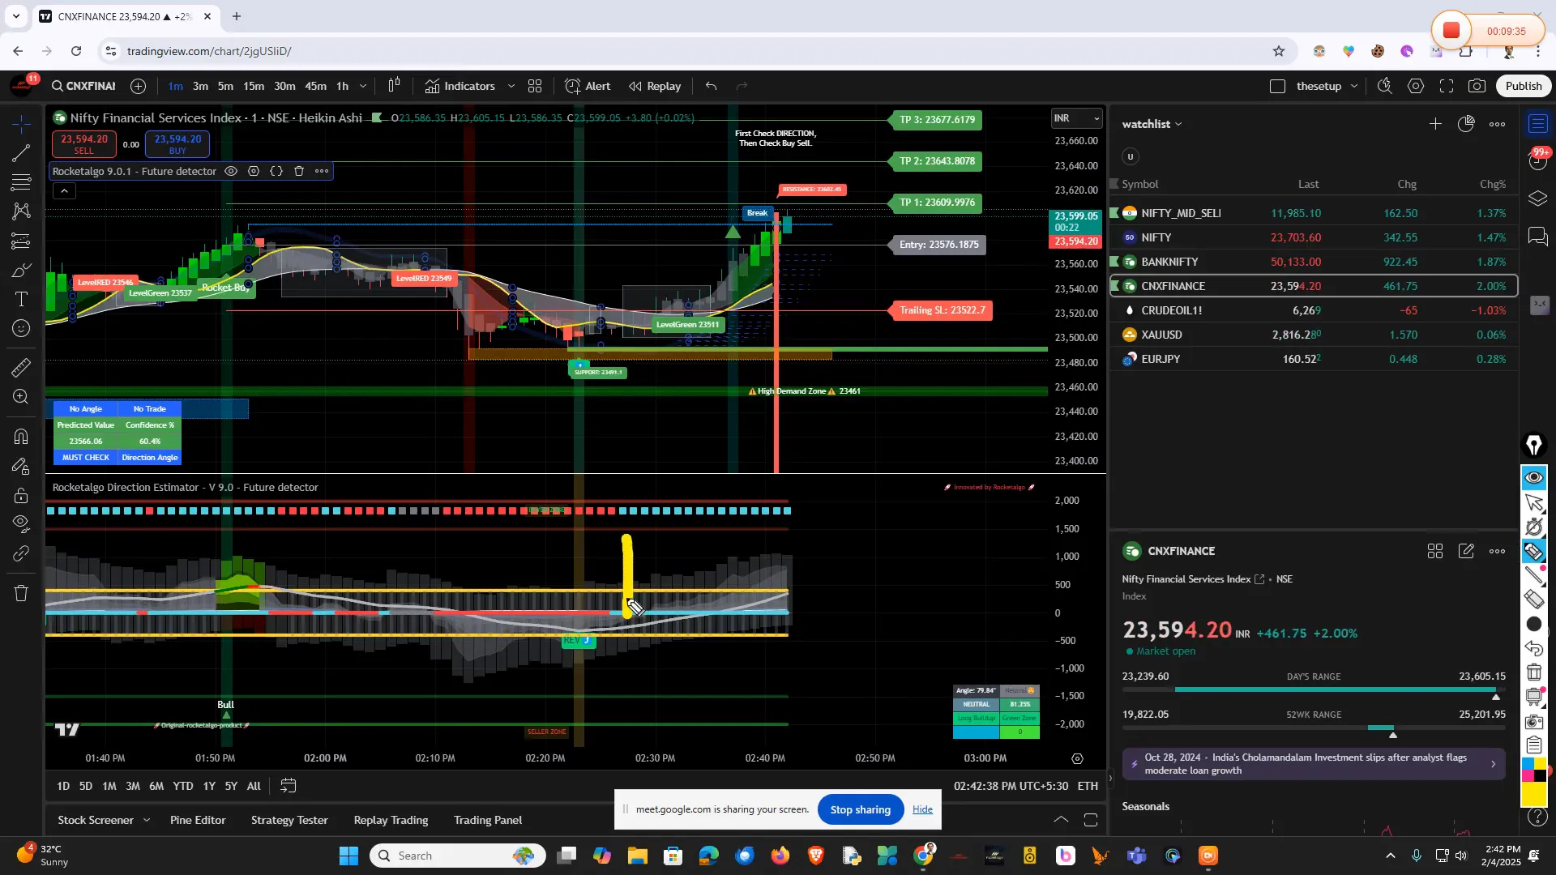
Task: Open the timeframe selector chevron
Action: coord(362,86)
